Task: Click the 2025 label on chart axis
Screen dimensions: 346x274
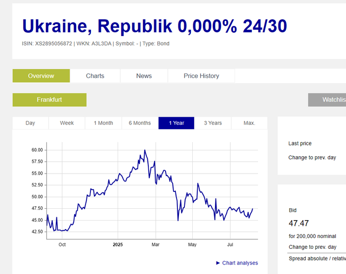Action: 118,244
